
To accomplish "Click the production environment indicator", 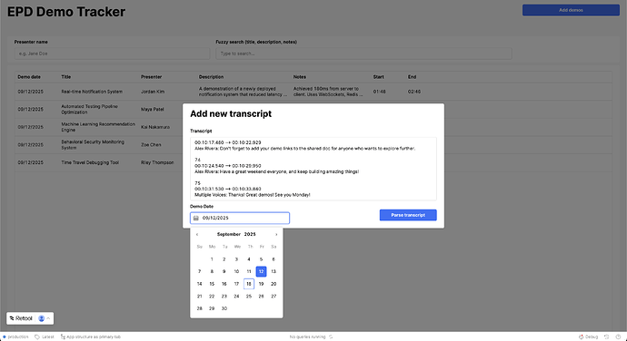I will [15, 337].
